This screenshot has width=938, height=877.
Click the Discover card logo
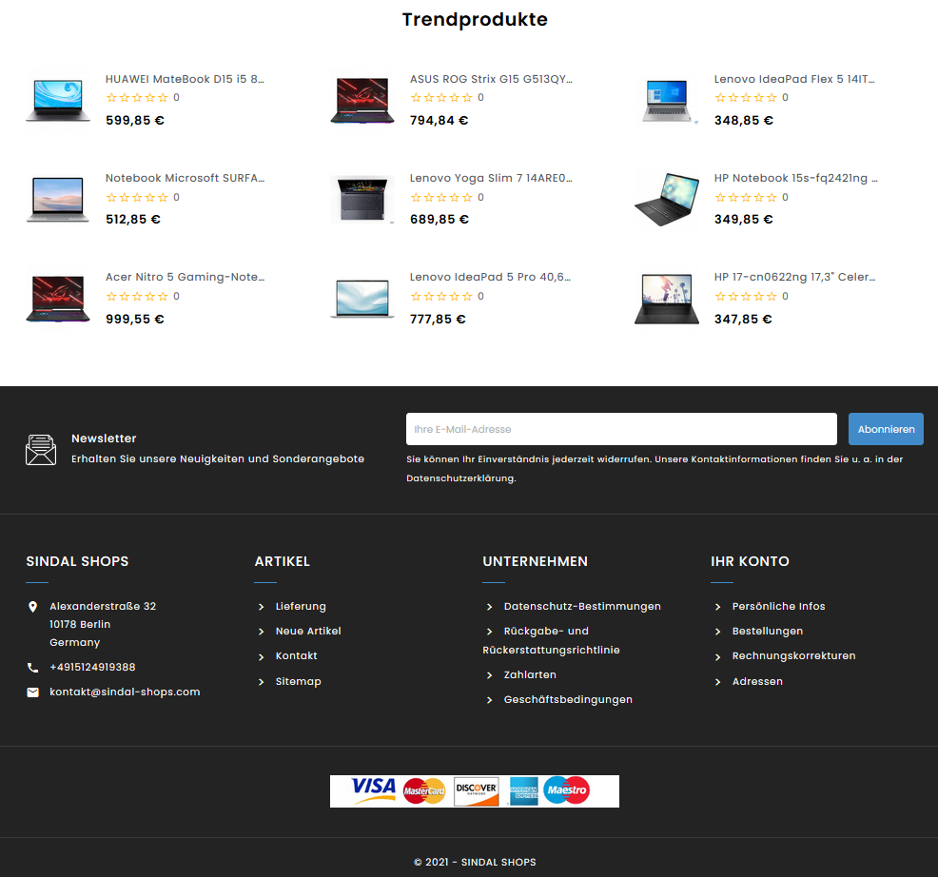point(477,790)
